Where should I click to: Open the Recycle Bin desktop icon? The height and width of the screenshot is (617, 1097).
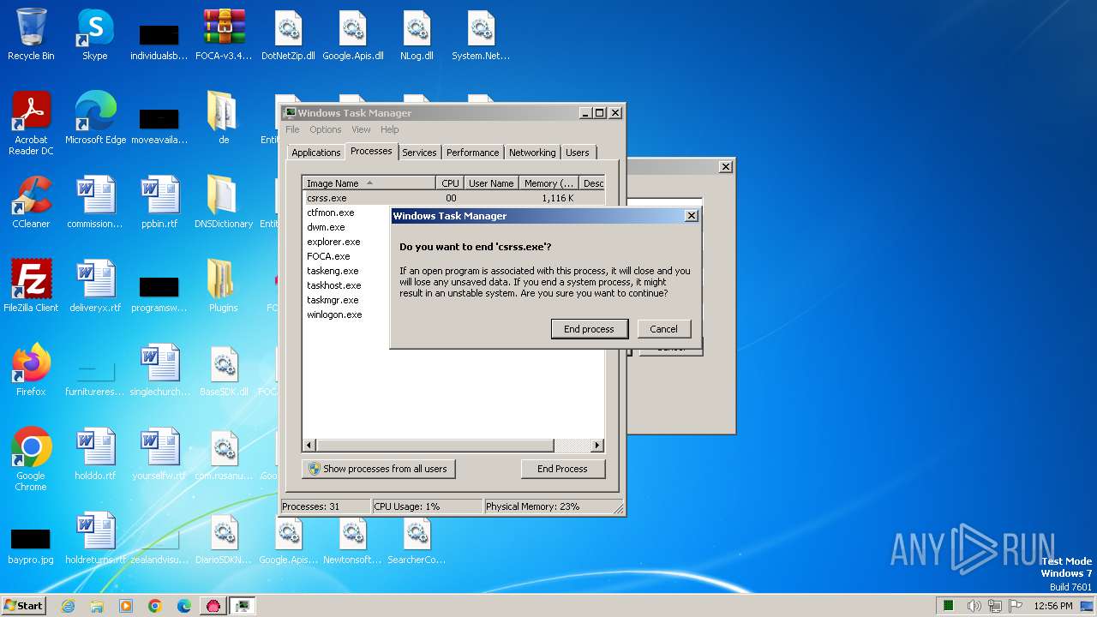(31, 35)
